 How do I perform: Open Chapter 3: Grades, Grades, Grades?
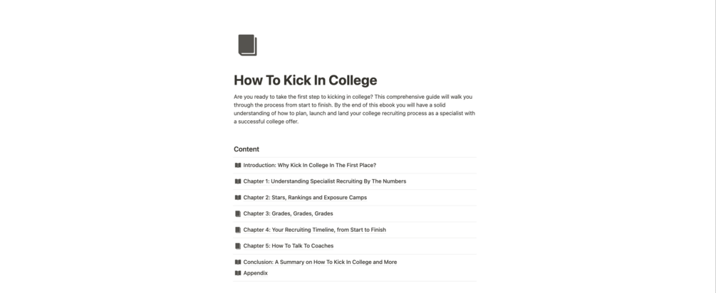point(288,213)
